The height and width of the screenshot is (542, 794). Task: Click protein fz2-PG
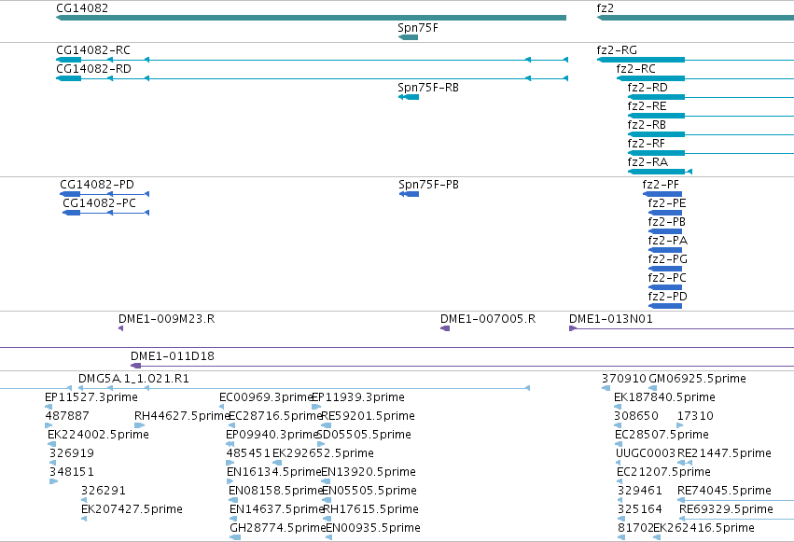point(665,269)
